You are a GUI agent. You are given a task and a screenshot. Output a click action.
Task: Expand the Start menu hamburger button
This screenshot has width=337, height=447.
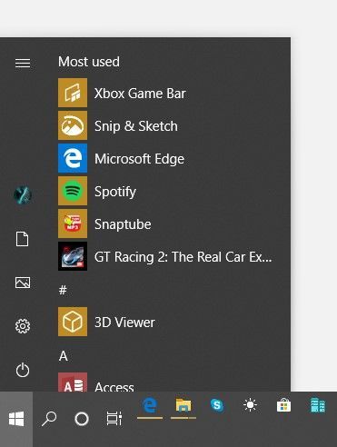point(23,63)
